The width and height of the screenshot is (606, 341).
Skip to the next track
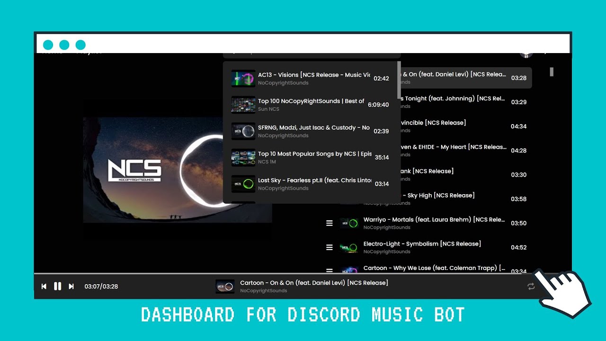point(71,286)
